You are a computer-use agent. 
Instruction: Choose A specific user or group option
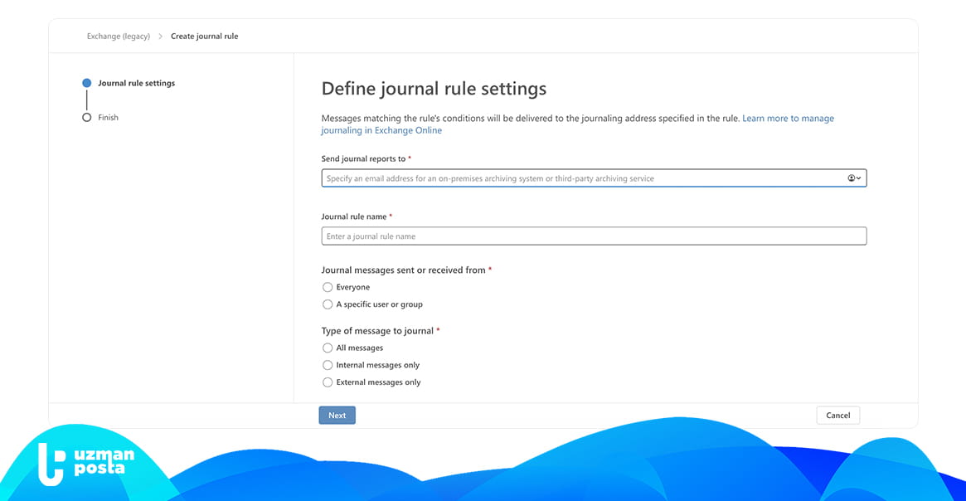tap(328, 304)
